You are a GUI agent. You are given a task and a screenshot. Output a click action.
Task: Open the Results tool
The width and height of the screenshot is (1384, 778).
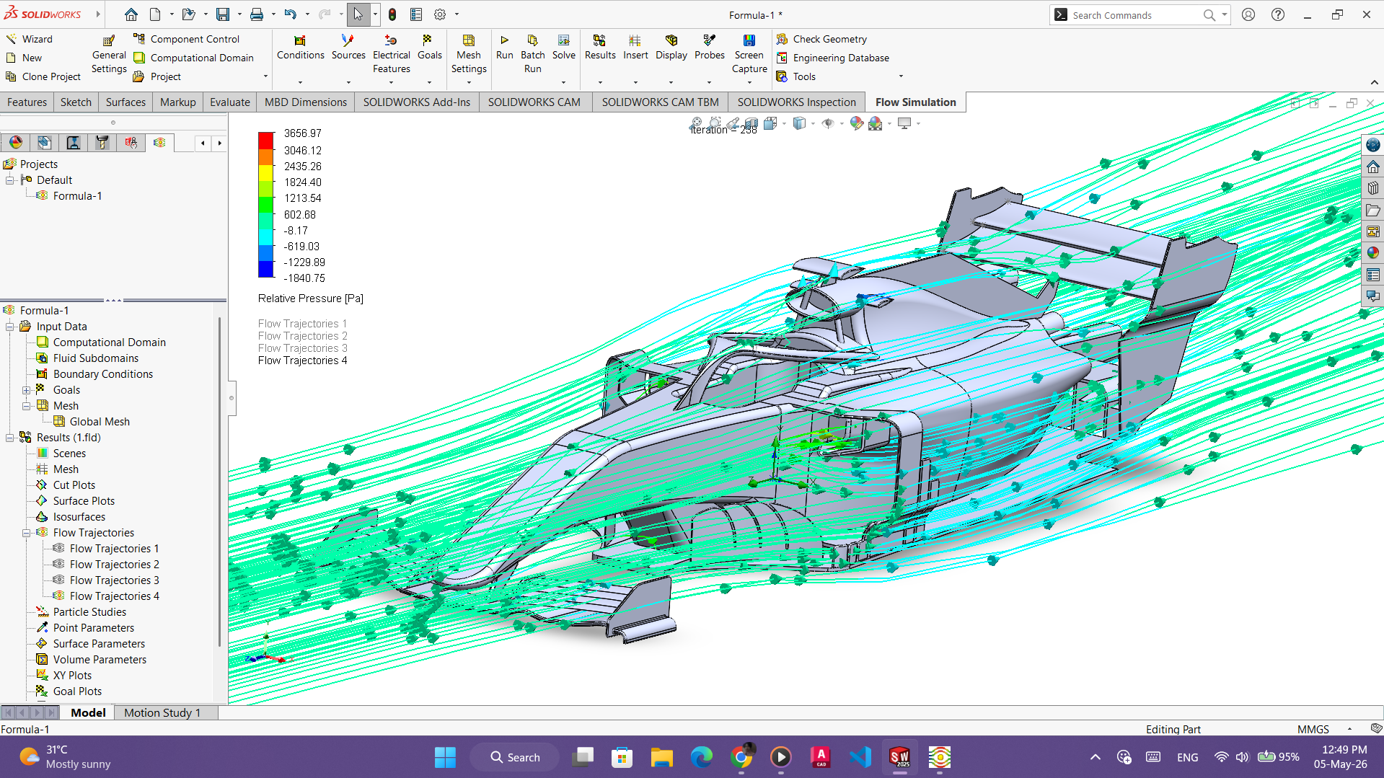(x=600, y=48)
